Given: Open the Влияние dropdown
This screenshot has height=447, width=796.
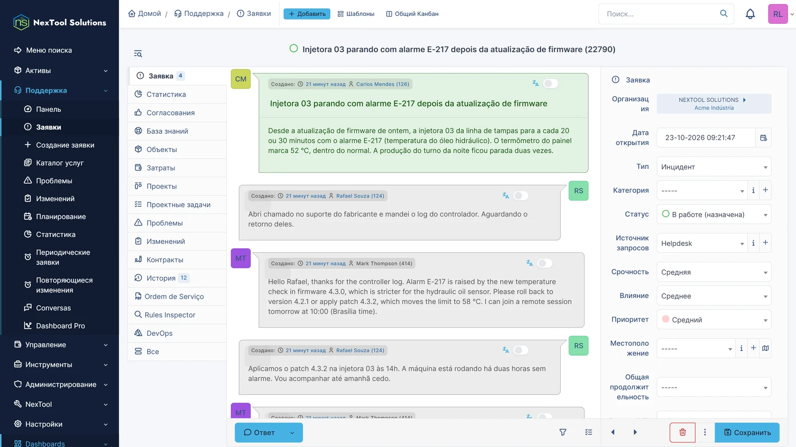Looking at the screenshot, I should pos(714,296).
